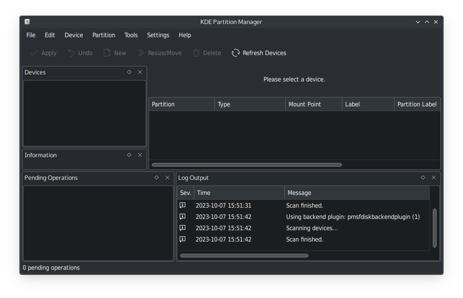
Task: Open the Edit menu
Action: (50, 35)
